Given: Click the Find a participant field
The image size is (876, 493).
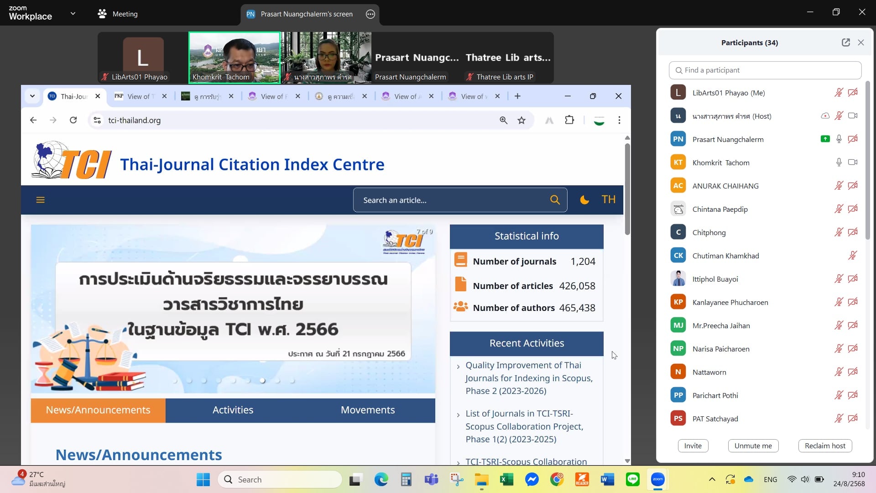Looking at the screenshot, I should coord(765,70).
